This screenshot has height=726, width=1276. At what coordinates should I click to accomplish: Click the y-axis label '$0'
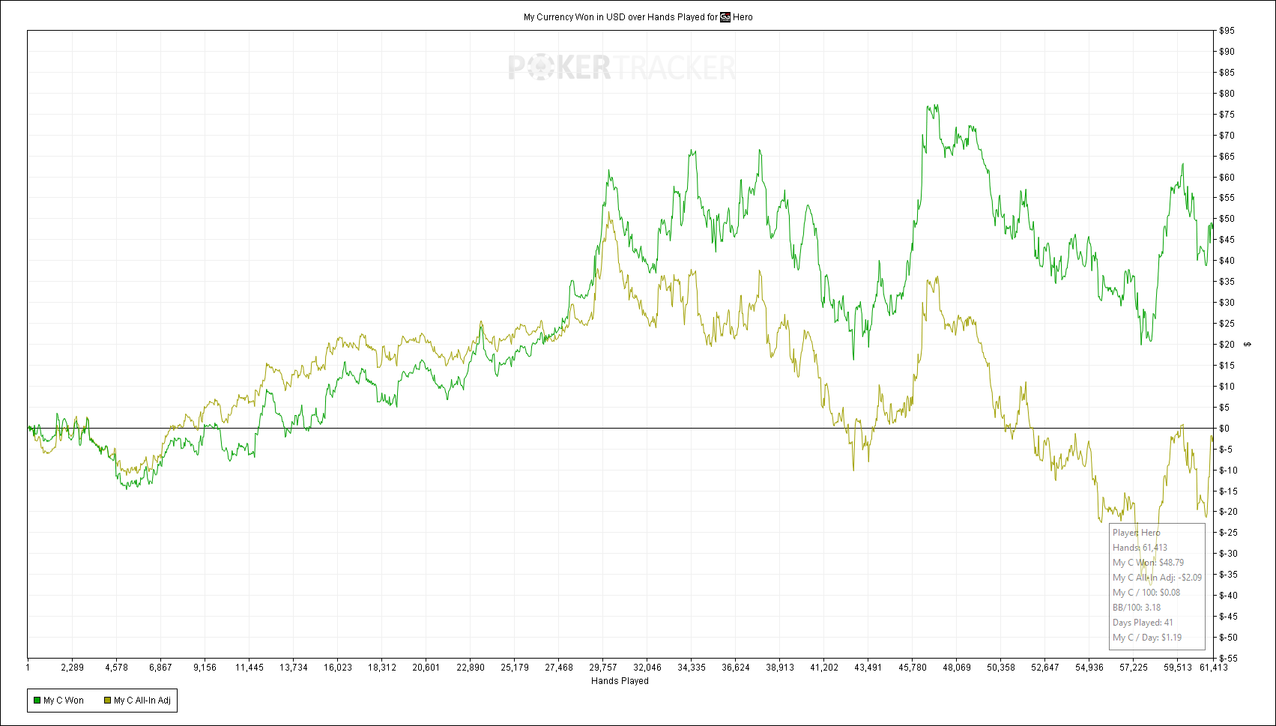coord(1225,429)
